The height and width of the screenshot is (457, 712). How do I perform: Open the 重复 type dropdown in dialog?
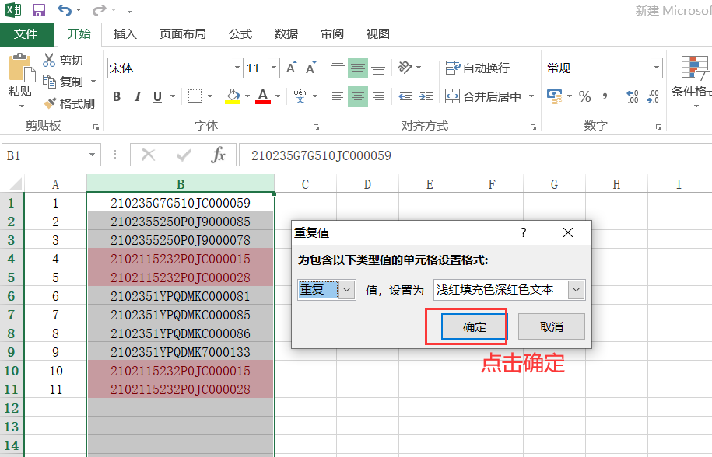(x=346, y=290)
